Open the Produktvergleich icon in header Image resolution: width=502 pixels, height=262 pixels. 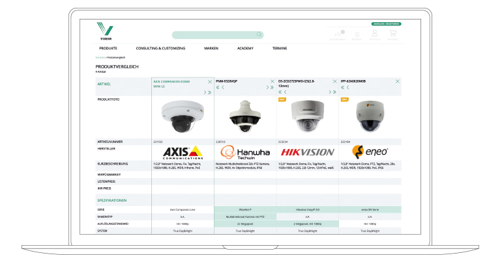pos(338,35)
